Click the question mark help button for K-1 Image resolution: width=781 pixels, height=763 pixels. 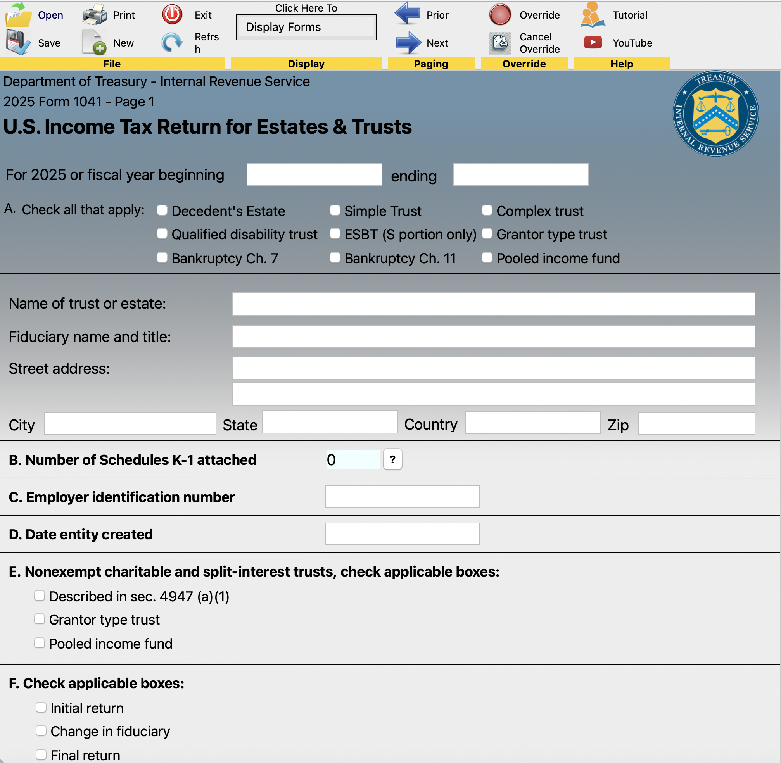click(392, 459)
